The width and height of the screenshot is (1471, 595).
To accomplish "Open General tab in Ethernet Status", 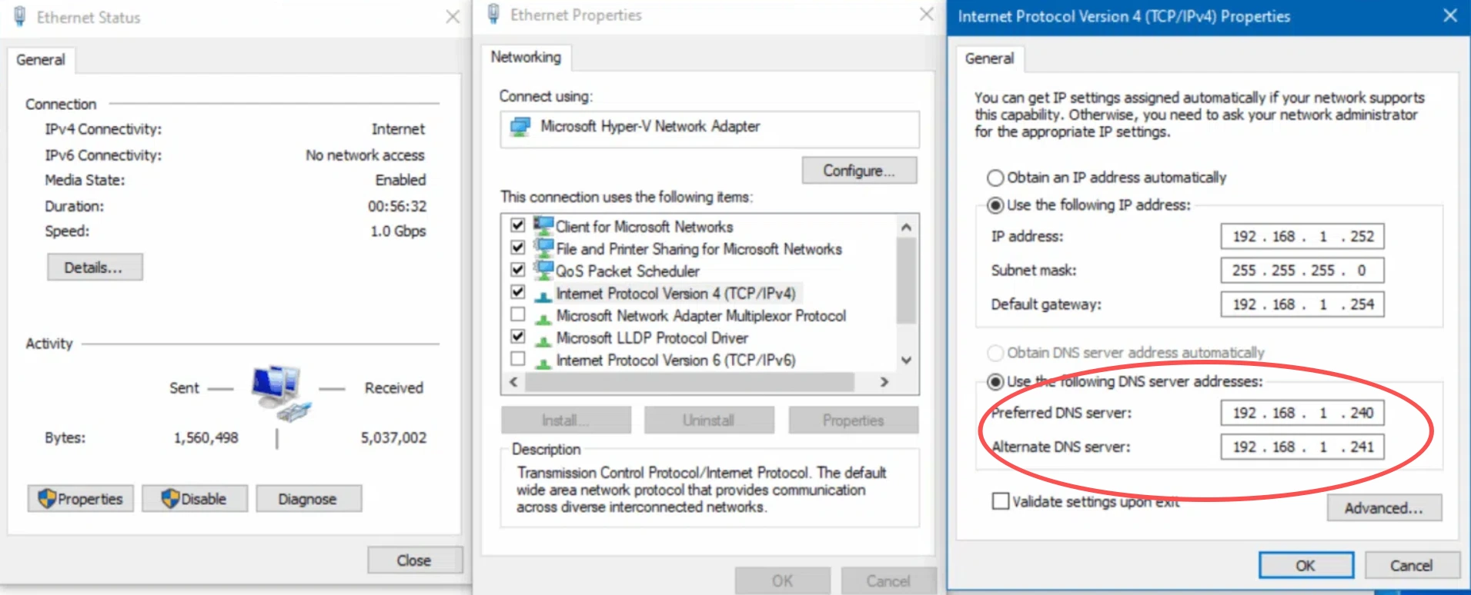I will coord(41,60).
